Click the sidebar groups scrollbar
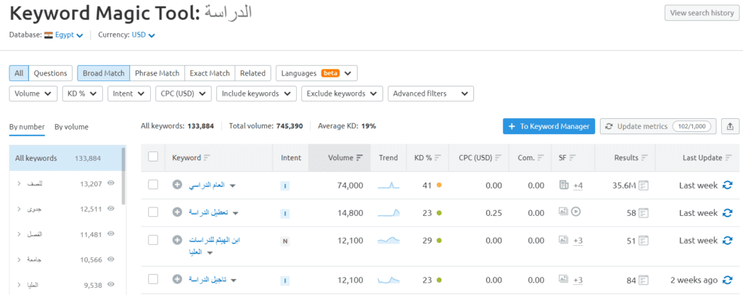The image size is (743, 295). (123, 175)
